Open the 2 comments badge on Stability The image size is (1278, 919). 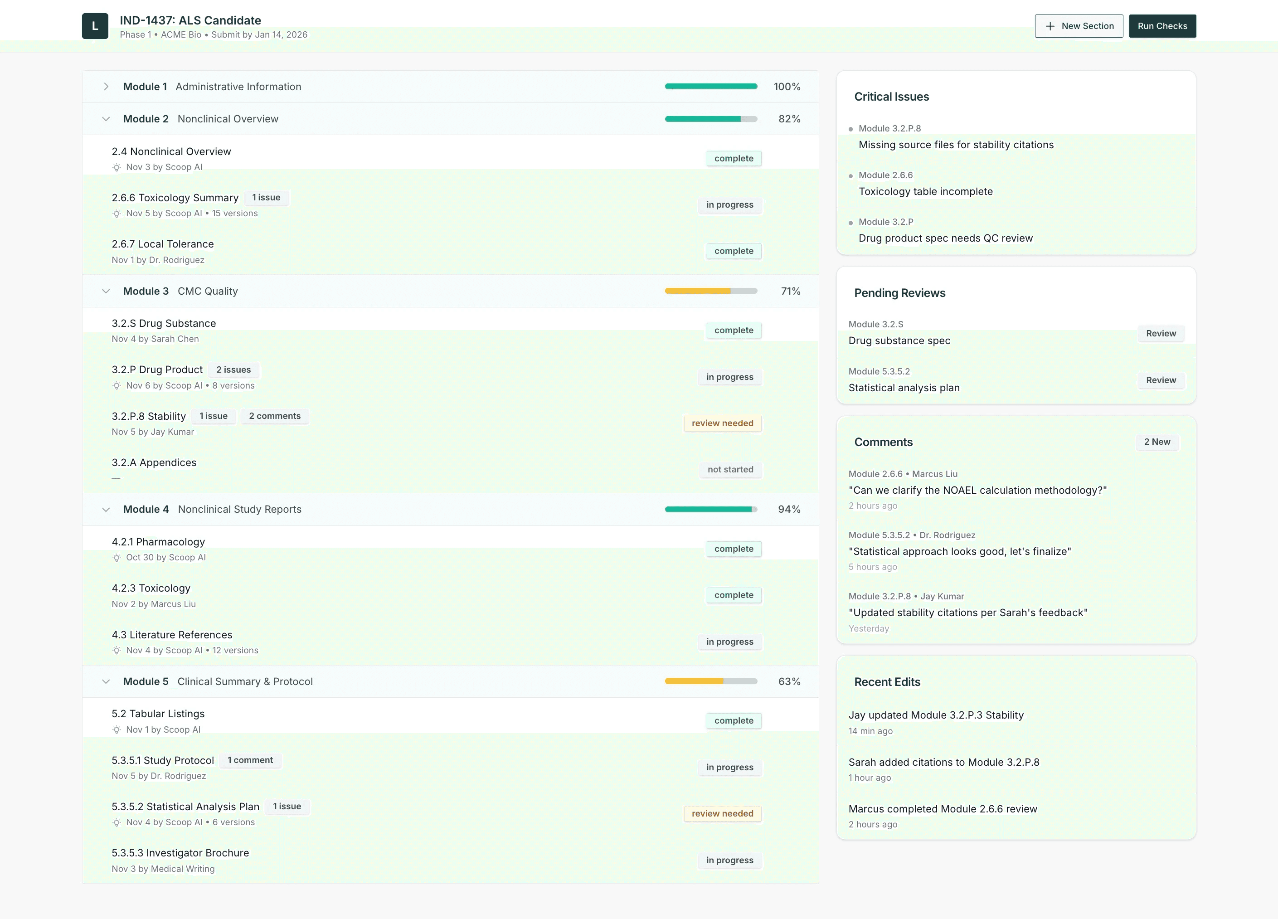[x=274, y=416]
